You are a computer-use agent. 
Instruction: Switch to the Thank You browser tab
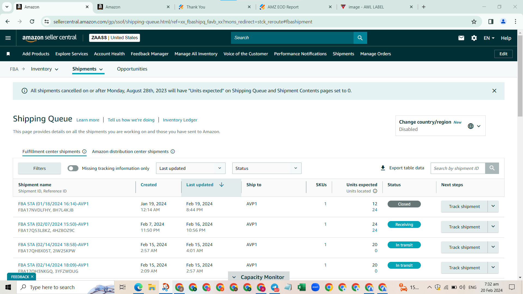pyautogui.click(x=215, y=7)
